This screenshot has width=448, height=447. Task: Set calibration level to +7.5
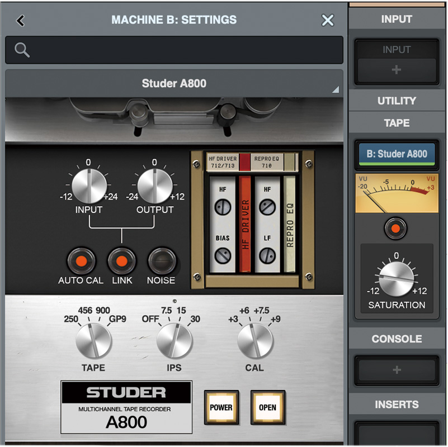[x=261, y=310]
